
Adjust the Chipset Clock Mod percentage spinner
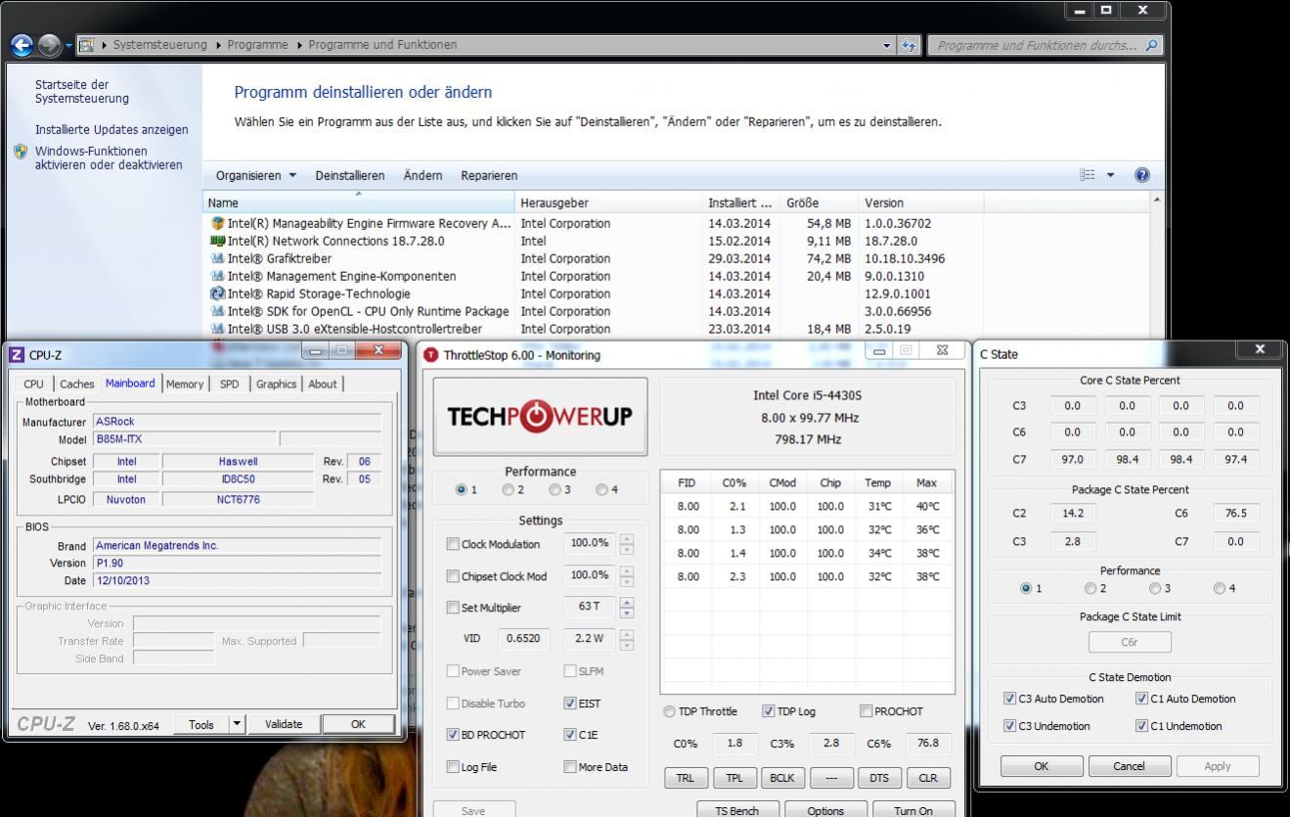(627, 576)
